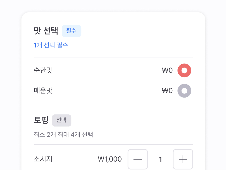Click the 1개 선택 필수 notice
This screenshot has height=170, width=226.
(51, 45)
